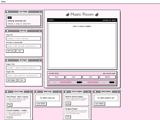Clear Added in the Added Playlists window

[99, 104]
